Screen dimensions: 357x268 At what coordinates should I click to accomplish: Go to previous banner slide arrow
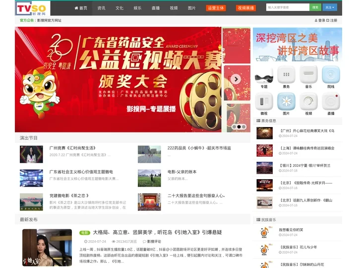point(29,79)
